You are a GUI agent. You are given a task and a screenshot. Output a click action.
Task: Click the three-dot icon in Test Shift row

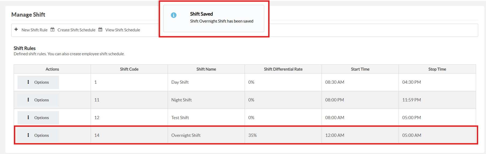(28, 118)
